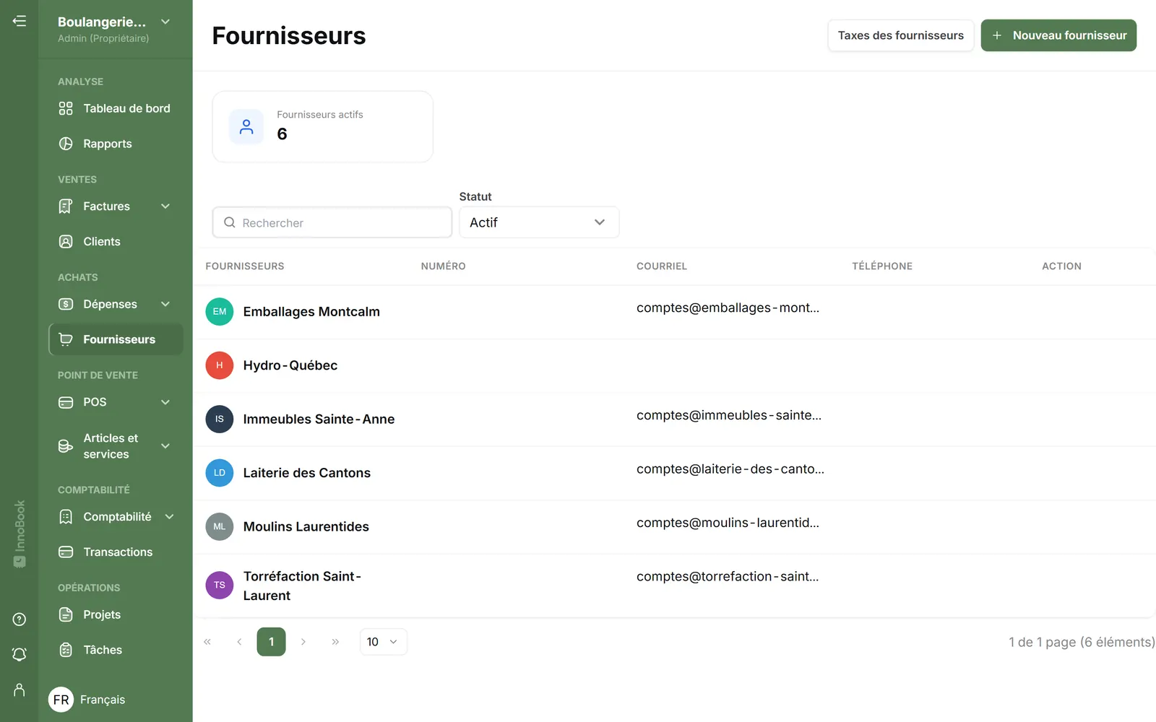Jump to the first page with double arrow
Viewport: 1156px width, 722px height.
[207, 642]
